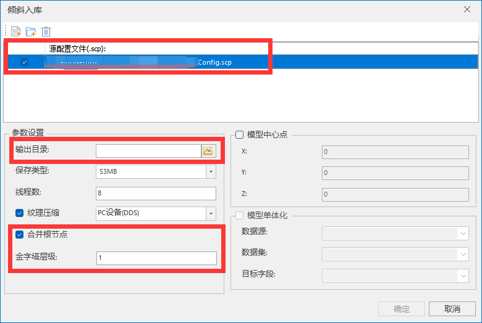
Task: Toggle the 纹理压缩 checkbox
Action: [19, 213]
